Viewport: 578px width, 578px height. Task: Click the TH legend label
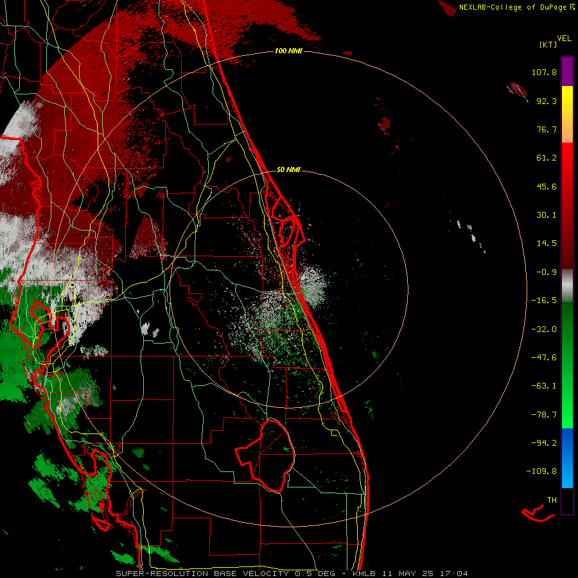tap(552, 500)
